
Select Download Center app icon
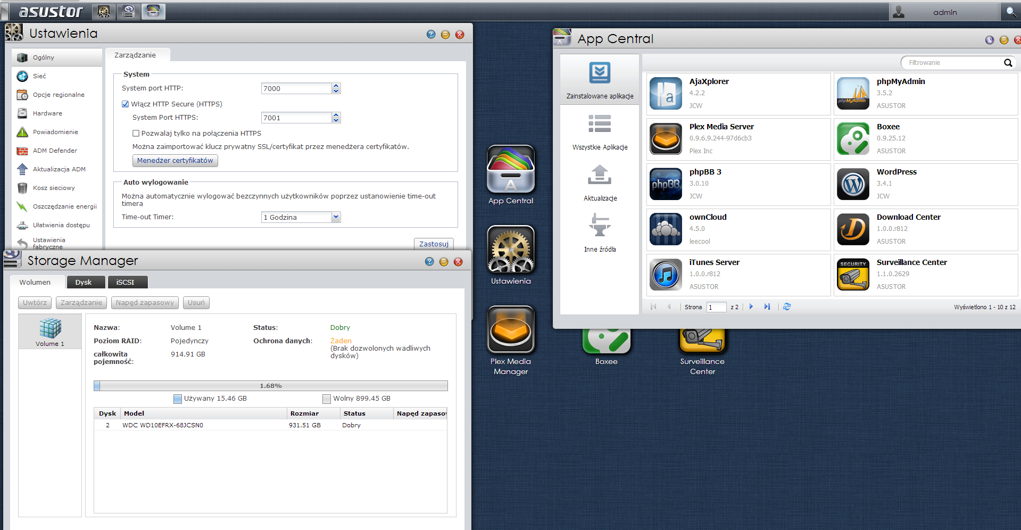click(853, 229)
